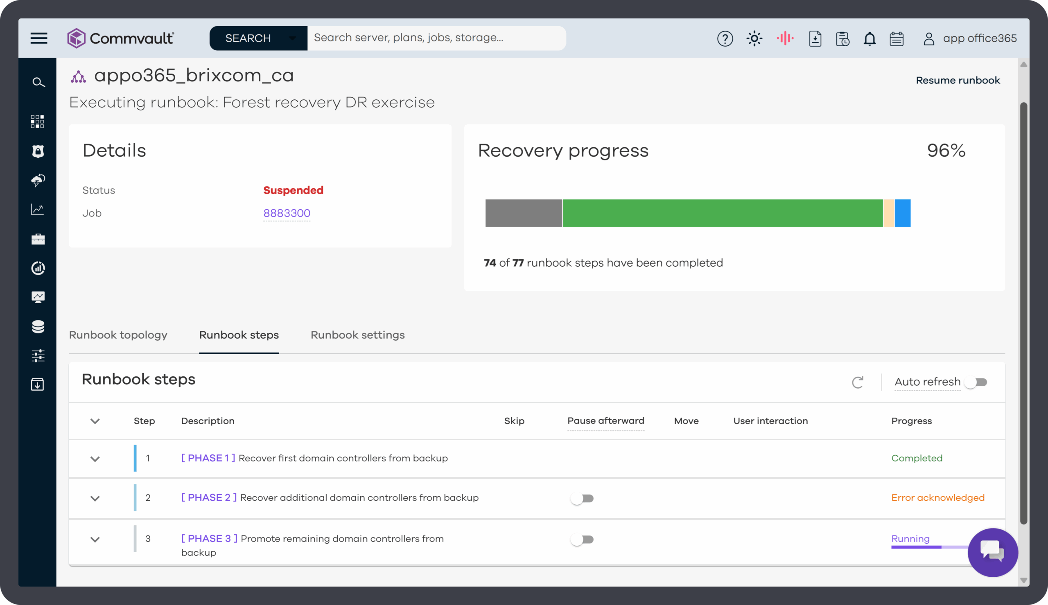Viewport: 1048px width, 605px height.
Task: Click the help question mark icon
Action: 725,38
